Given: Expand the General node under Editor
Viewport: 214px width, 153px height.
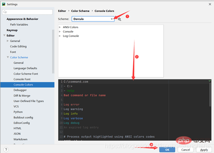Looking at the screenshot, I should (x=8, y=41).
